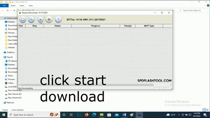
Task: Open the Help question-mark icon in ResearchDownload
Action: click(58, 20)
